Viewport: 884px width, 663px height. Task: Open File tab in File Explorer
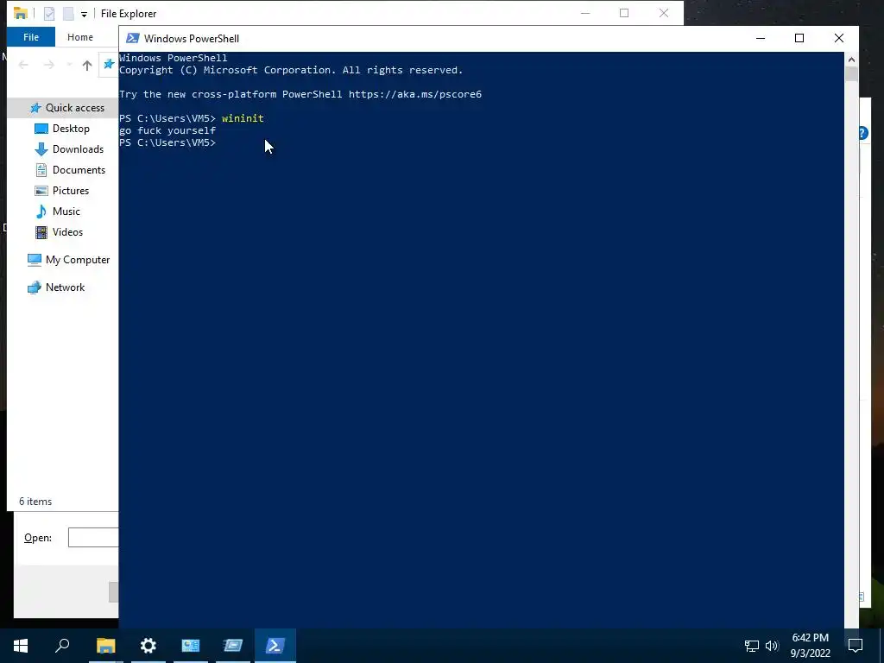[x=31, y=37]
